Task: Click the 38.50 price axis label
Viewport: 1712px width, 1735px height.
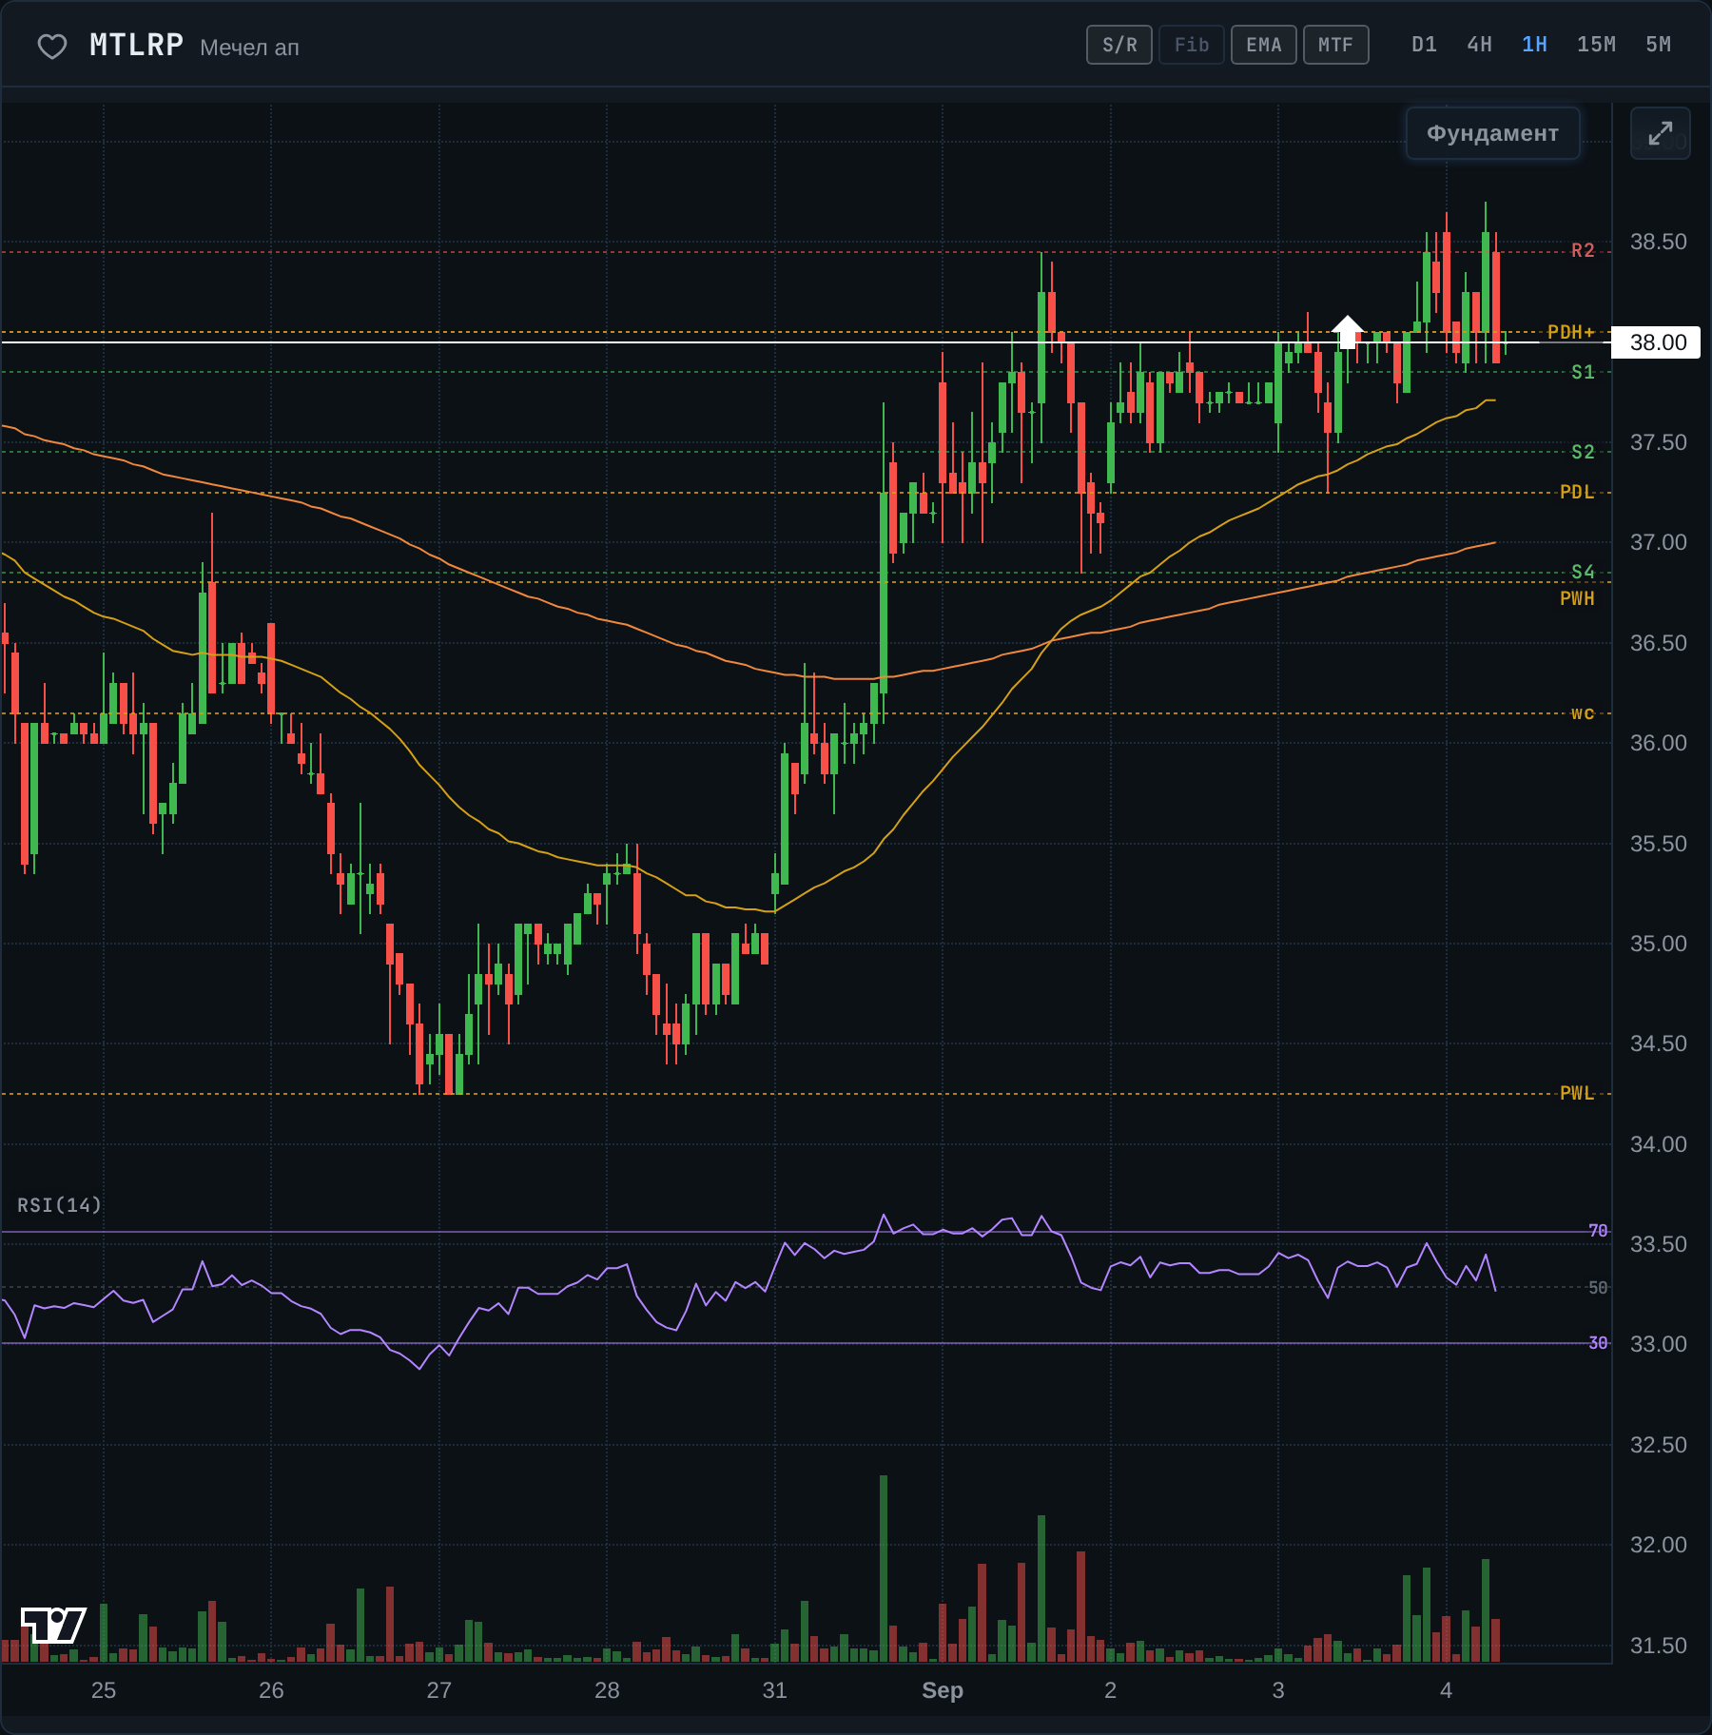Action: click(x=1658, y=242)
